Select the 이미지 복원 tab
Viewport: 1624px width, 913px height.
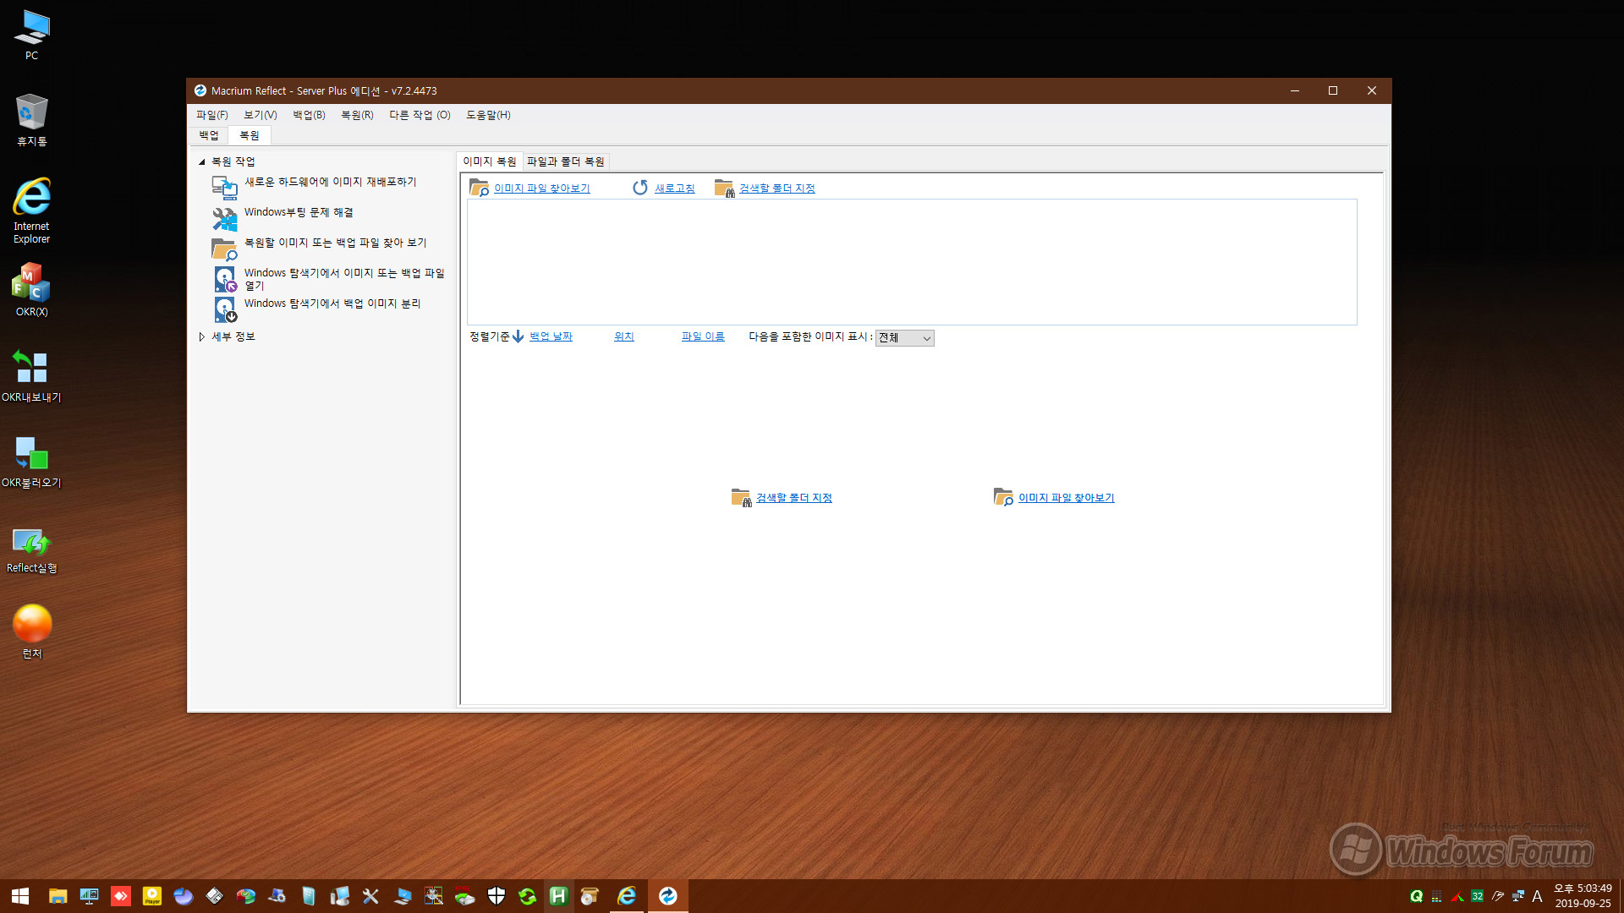489,161
